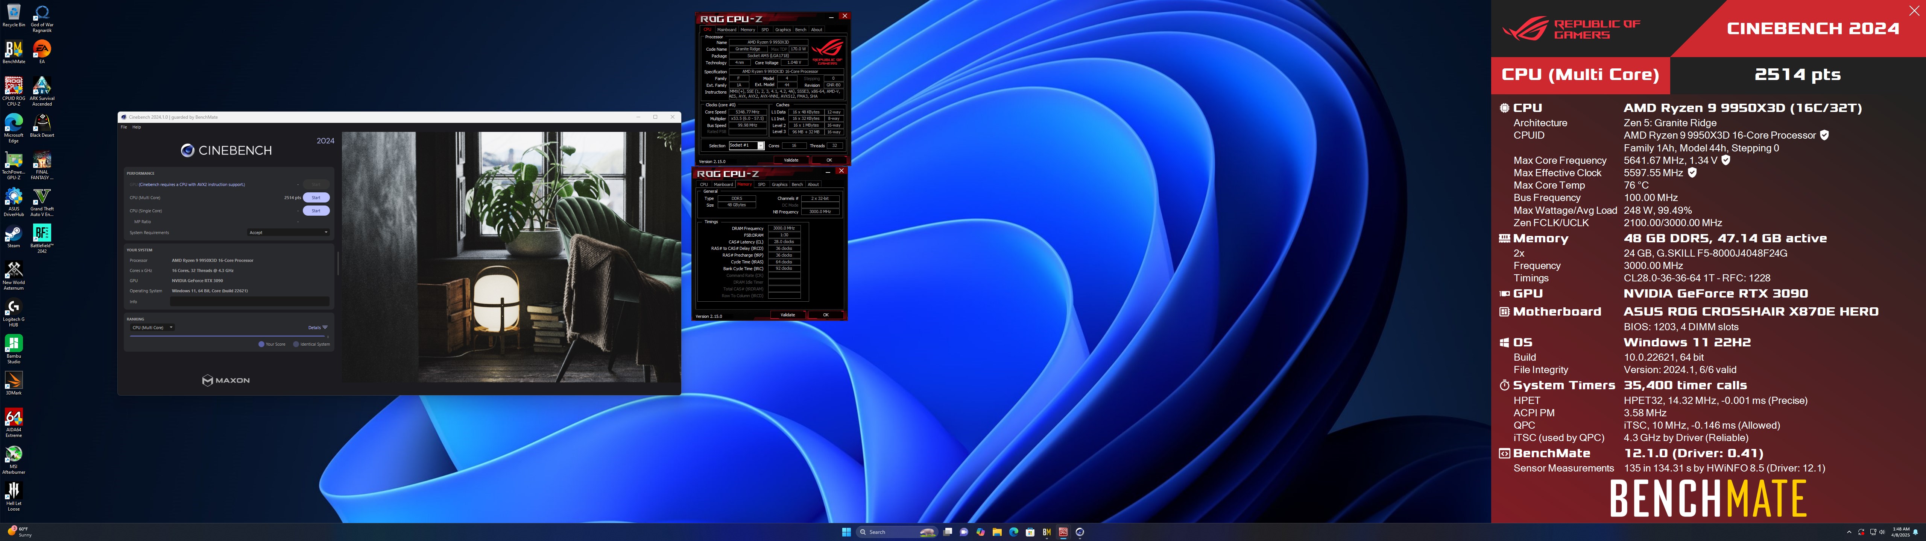Open SPD tab in top CPU-Z window
The width and height of the screenshot is (1926, 541).
point(765,30)
